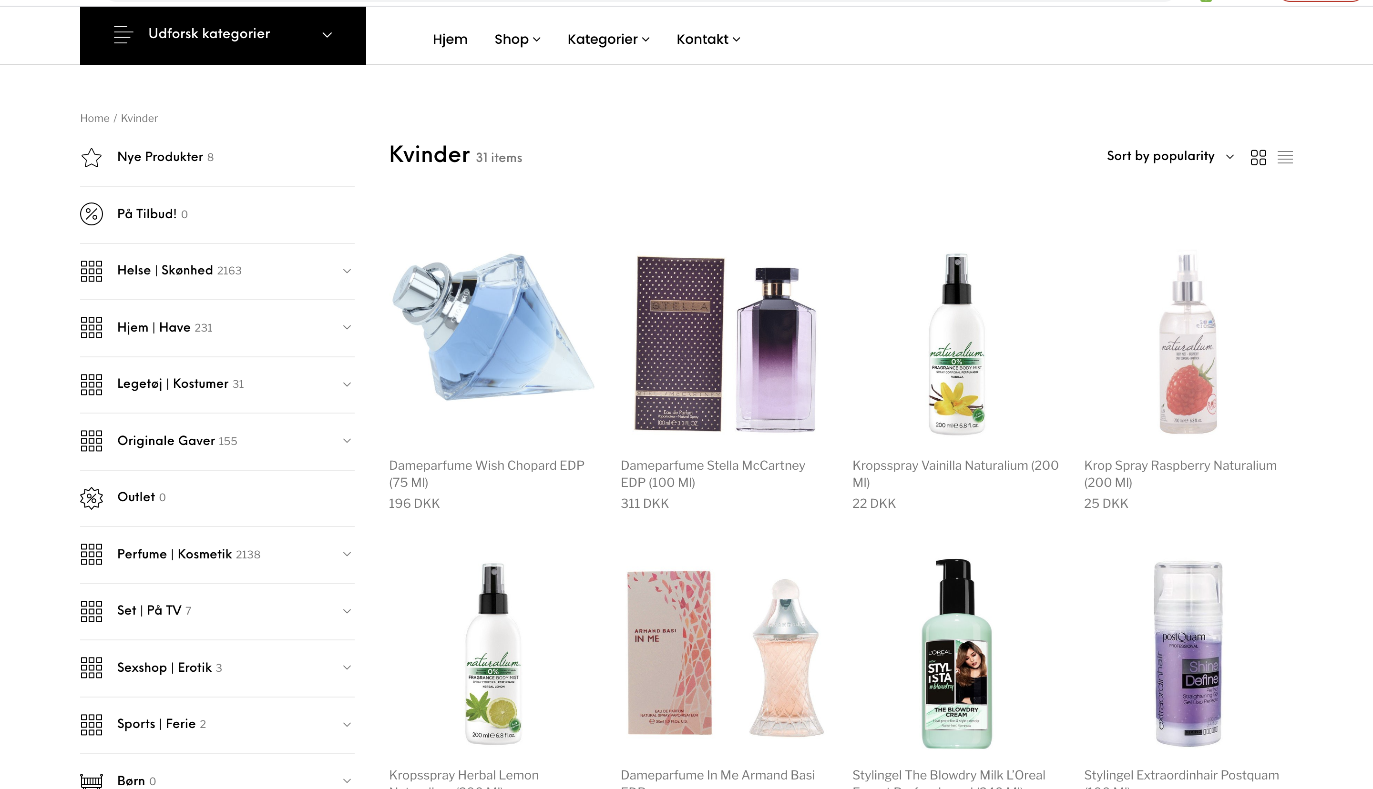Click the percent icon for På Tilbud
The width and height of the screenshot is (1373, 789).
(91, 214)
